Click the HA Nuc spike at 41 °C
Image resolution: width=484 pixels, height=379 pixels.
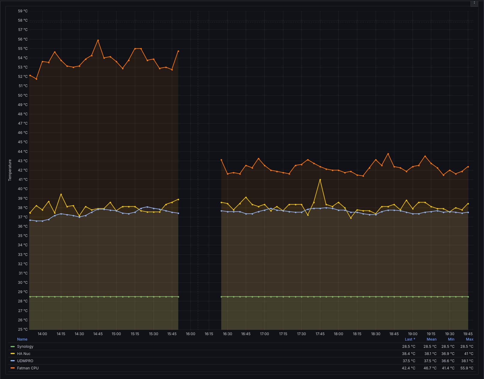[x=320, y=180]
